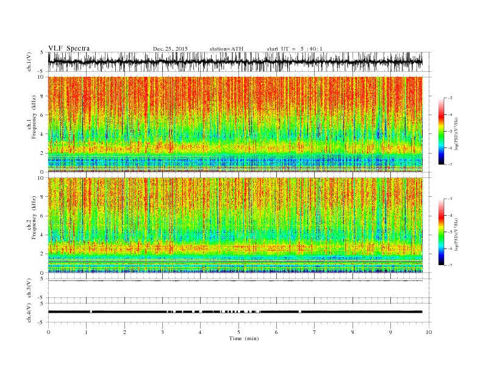Click x-axis tick label "7" on time axis
483x373 pixels.
point(315,332)
